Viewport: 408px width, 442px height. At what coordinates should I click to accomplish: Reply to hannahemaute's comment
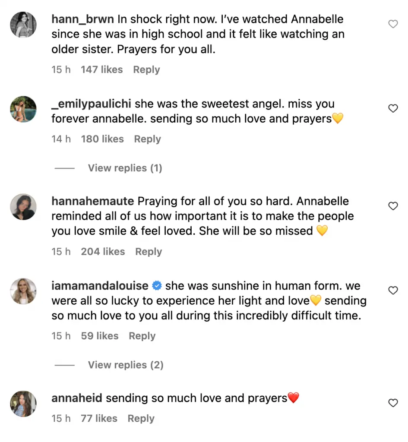(x=149, y=252)
